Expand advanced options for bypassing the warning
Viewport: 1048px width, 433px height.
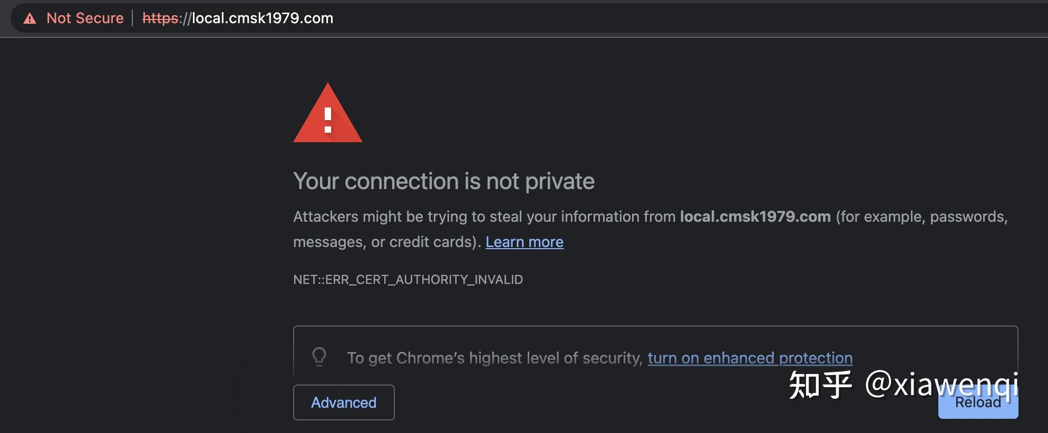(x=343, y=402)
